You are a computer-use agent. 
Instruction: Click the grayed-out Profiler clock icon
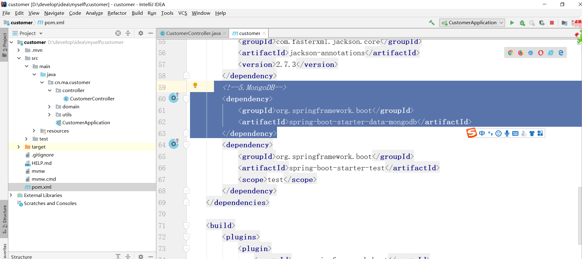532,23
